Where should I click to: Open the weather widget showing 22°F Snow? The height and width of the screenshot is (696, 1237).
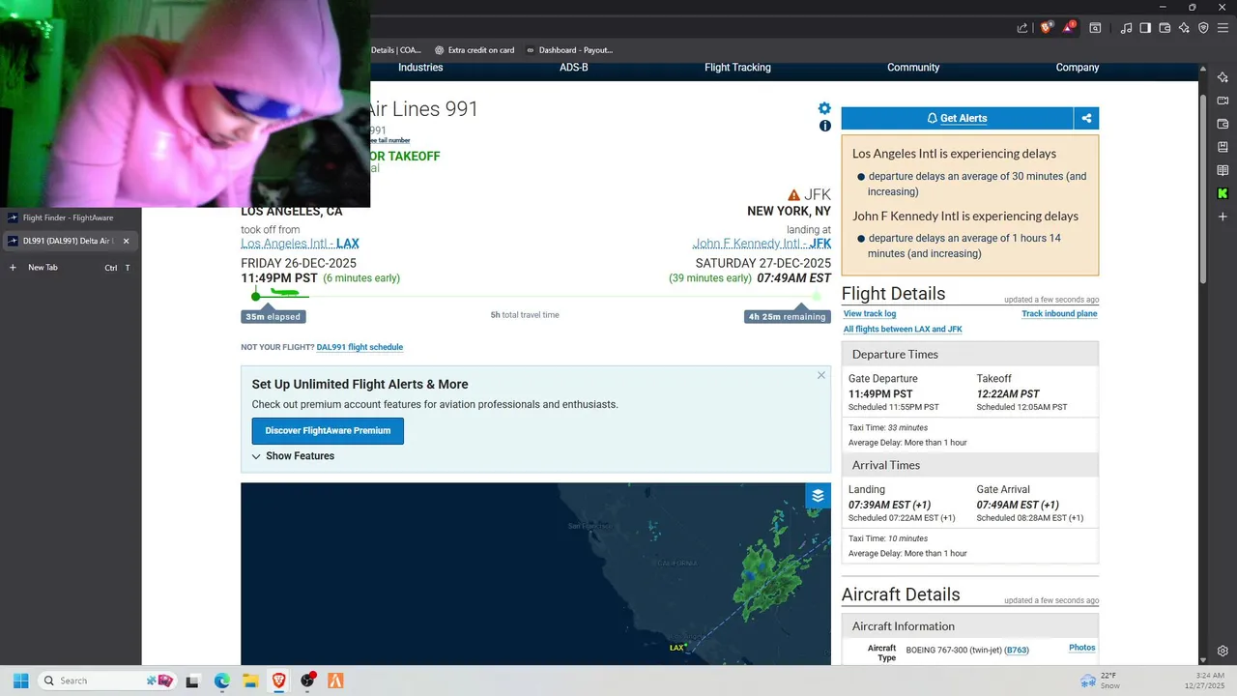(x=1099, y=681)
